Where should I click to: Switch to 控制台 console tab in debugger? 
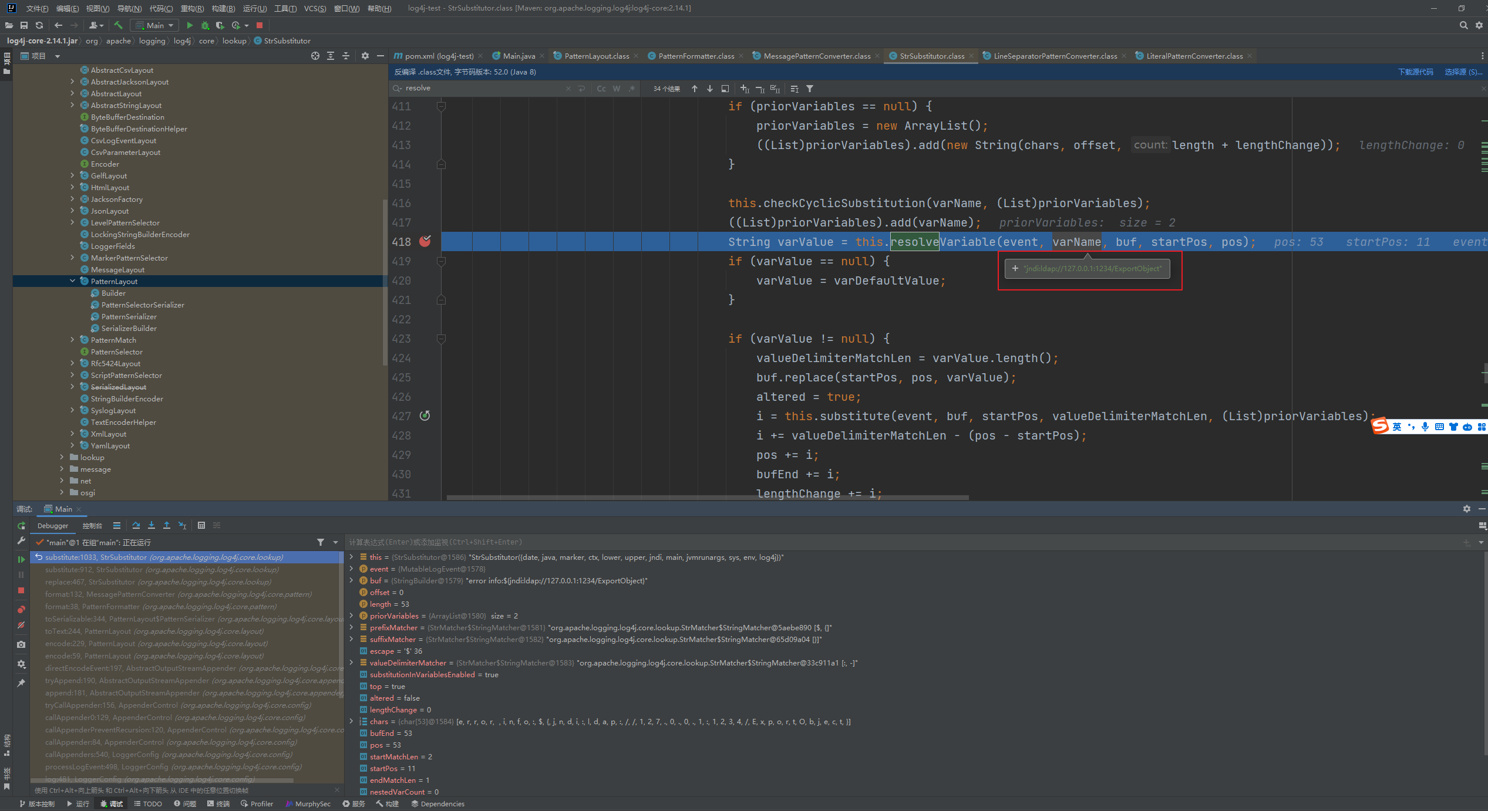tap(92, 526)
